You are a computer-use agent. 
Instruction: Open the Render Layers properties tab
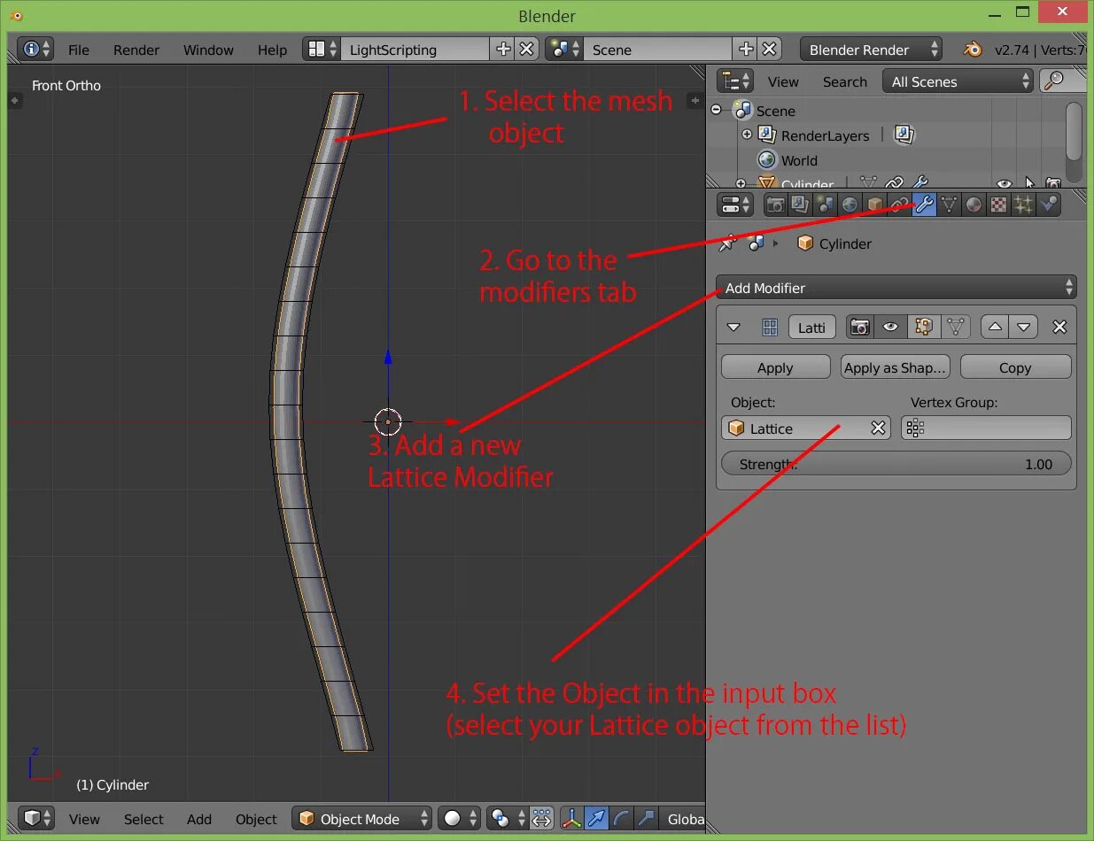(x=800, y=204)
